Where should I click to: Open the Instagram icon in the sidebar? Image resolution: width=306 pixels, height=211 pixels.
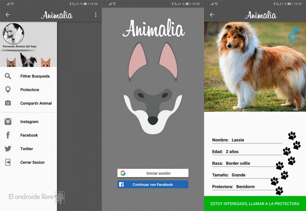tap(8, 122)
